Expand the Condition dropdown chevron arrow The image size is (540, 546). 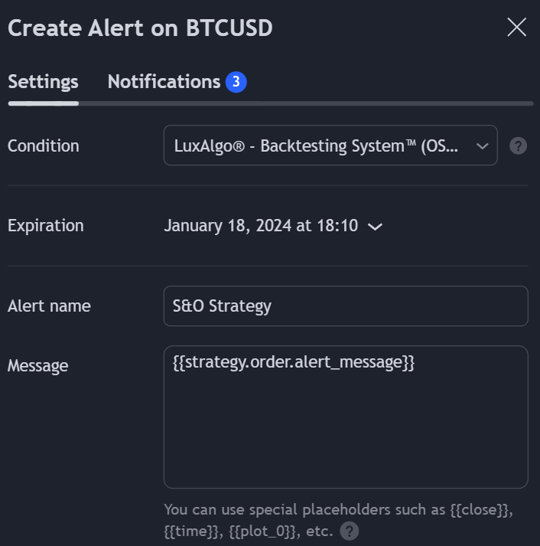coord(483,146)
